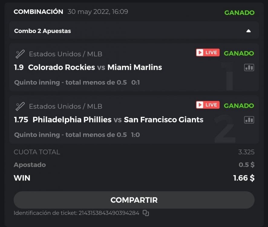Open Philadelphia Phillies vs San Francisco Giants match
Screen dimensions: 268x227
tap(118, 120)
